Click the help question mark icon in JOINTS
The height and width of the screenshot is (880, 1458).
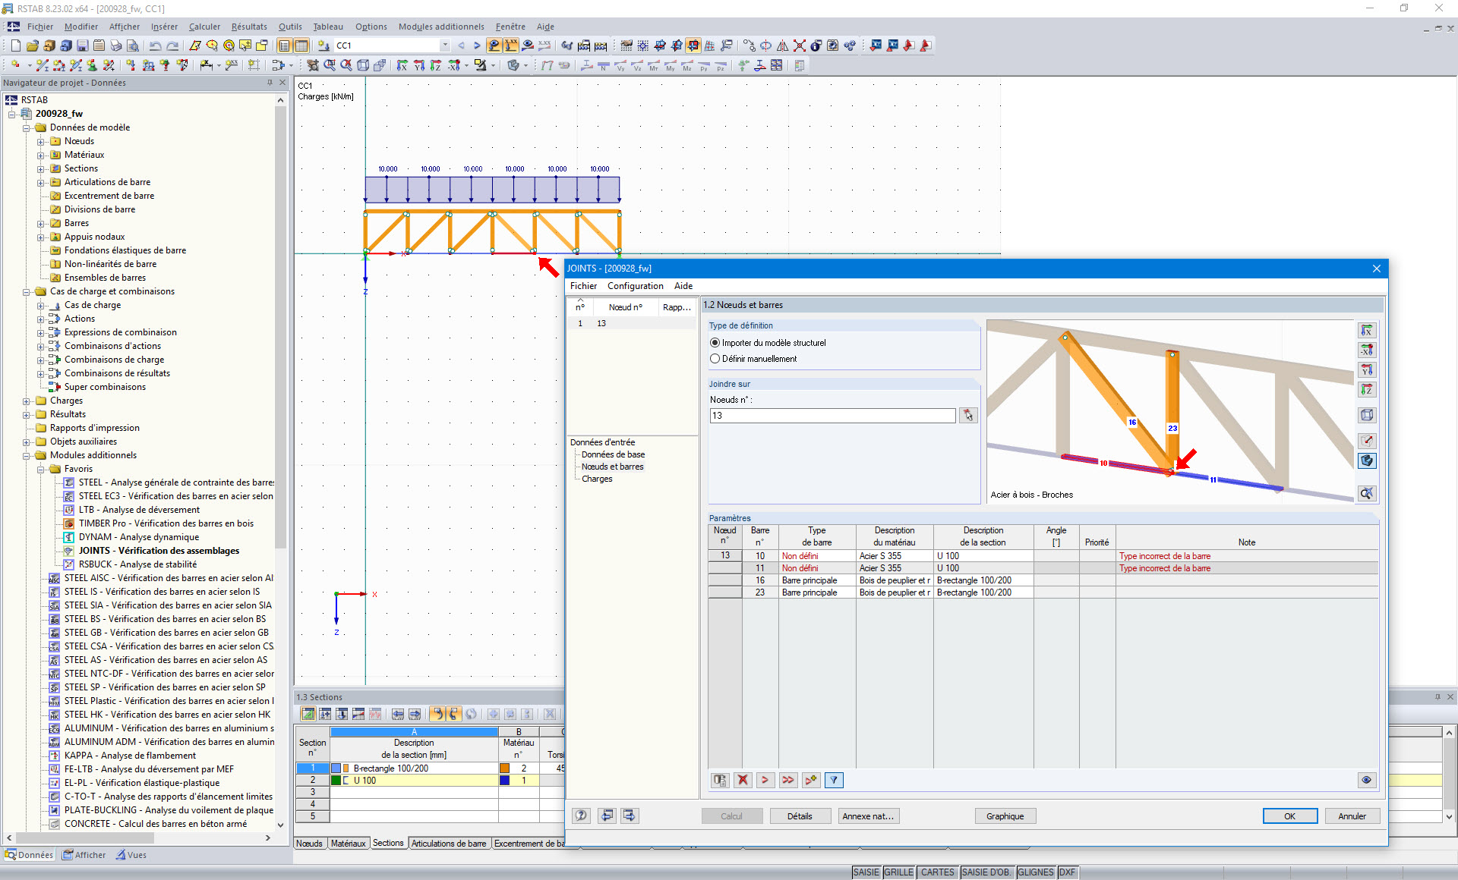tap(581, 816)
